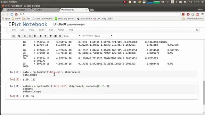Open the battery indicator in top panel

(185, 2)
